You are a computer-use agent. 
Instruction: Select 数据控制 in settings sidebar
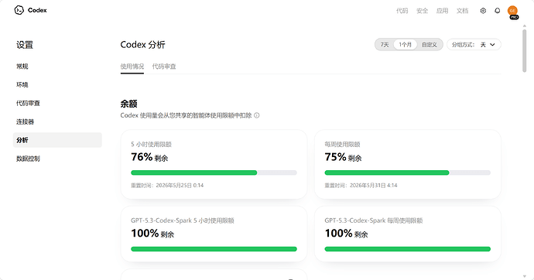(x=57, y=159)
